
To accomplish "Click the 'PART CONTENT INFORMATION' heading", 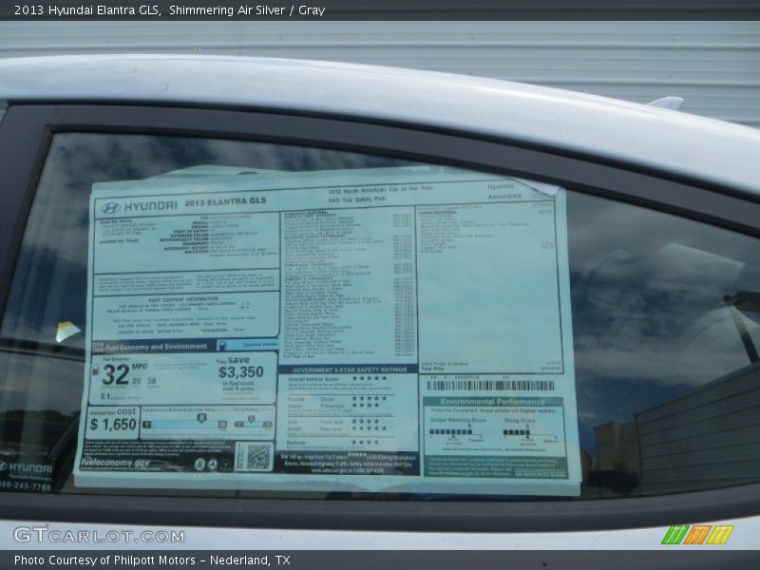I will click(x=183, y=299).
